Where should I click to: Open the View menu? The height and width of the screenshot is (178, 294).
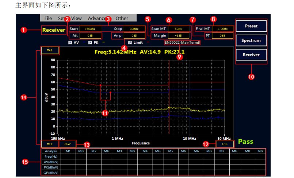point(76,18)
